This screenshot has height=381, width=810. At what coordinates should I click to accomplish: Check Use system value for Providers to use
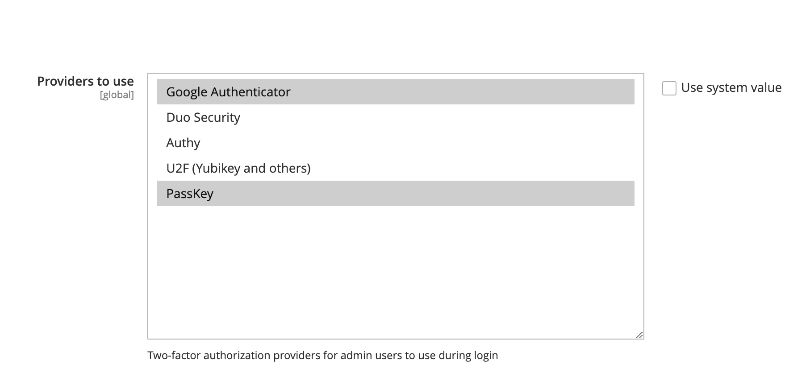pyautogui.click(x=669, y=88)
